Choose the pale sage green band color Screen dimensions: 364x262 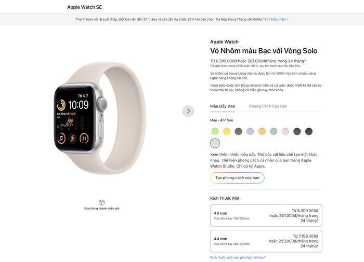[274, 131]
